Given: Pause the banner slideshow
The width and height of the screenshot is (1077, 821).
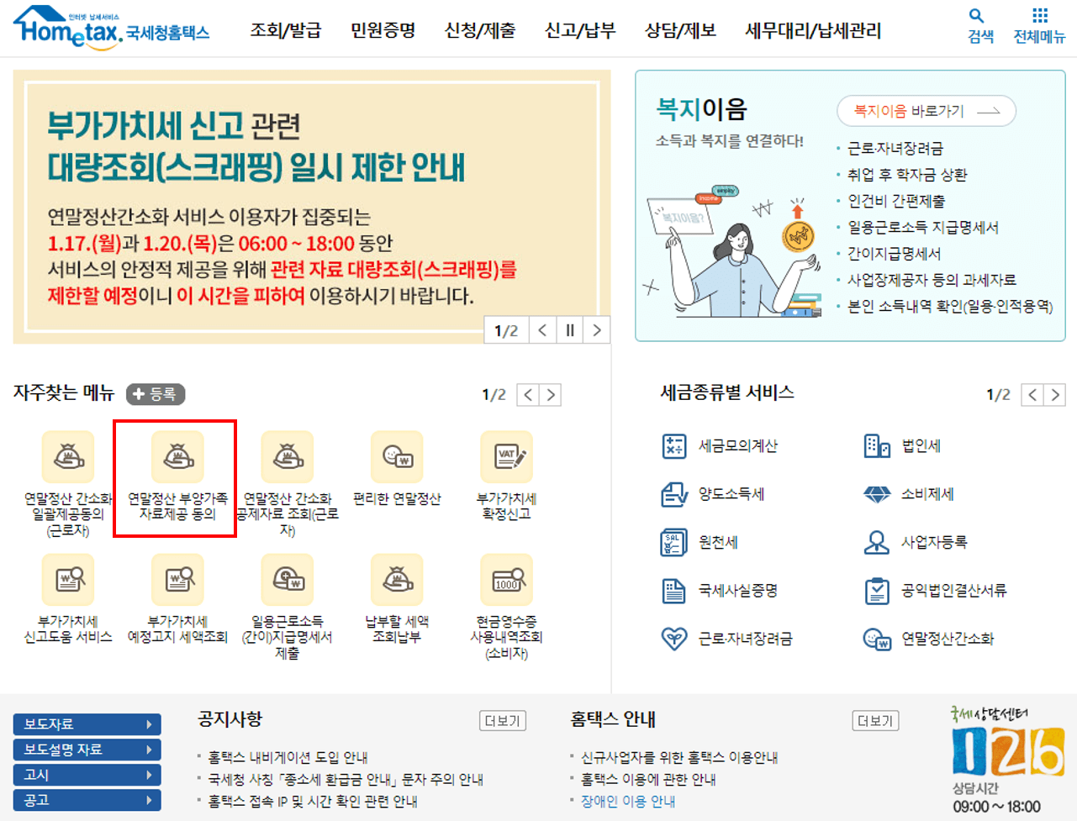Looking at the screenshot, I should 569,329.
